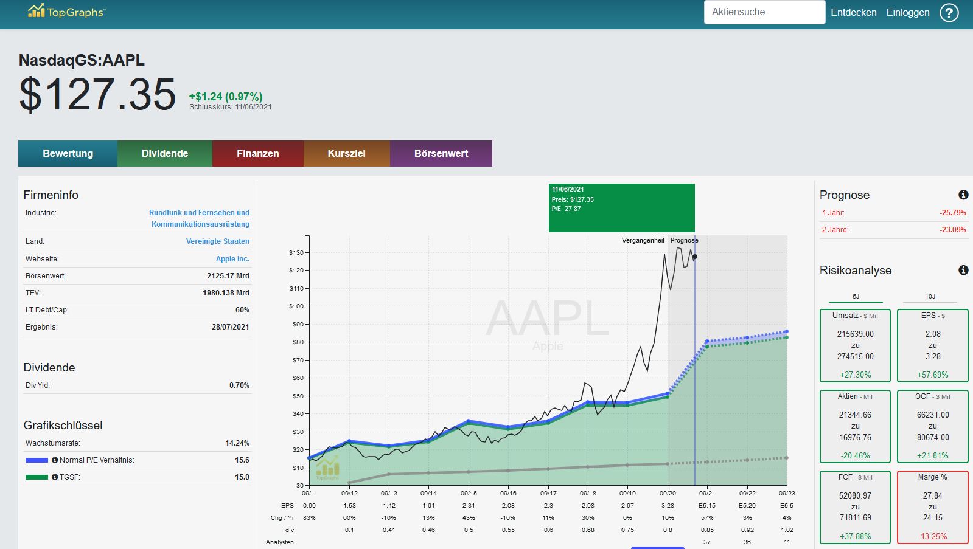Open the help question mark icon
The height and width of the screenshot is (549, 973).
(949, 12)
